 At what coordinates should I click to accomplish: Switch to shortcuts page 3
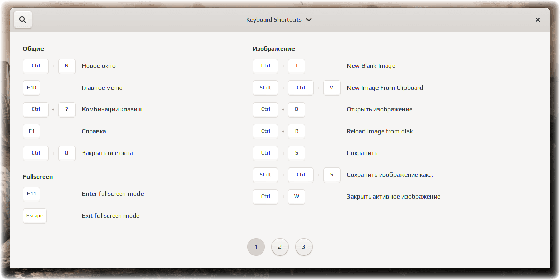[303, 247]
